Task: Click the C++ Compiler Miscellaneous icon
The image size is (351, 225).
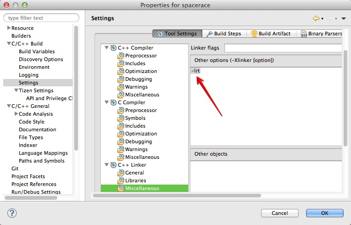Action: [121, 95]
